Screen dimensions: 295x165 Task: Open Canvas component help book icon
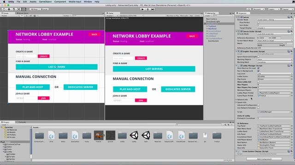click(289, 17)
